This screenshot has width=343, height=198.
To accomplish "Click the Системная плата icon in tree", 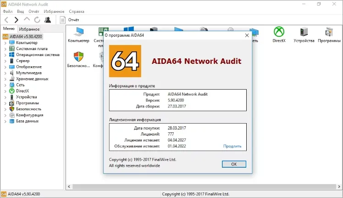I will 12,49.
